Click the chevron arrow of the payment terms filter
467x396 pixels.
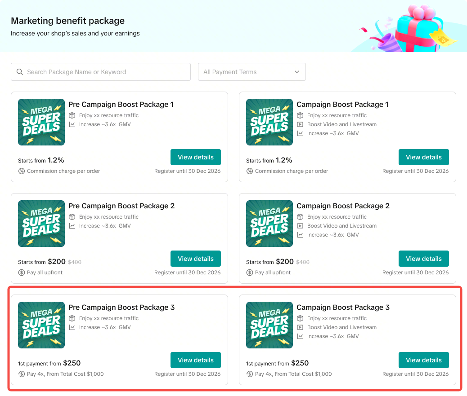(x=296, y=72)
